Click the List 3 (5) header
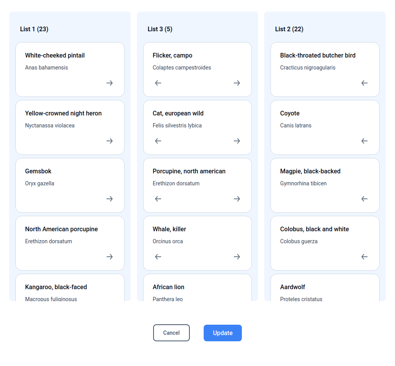This screenshot has width=395, height=366. [x=160, y=29]
